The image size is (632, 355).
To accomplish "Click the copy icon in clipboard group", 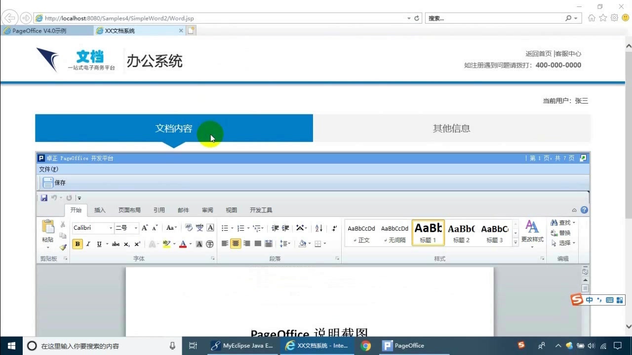I will pyautogui.click(x=63, y=236).
